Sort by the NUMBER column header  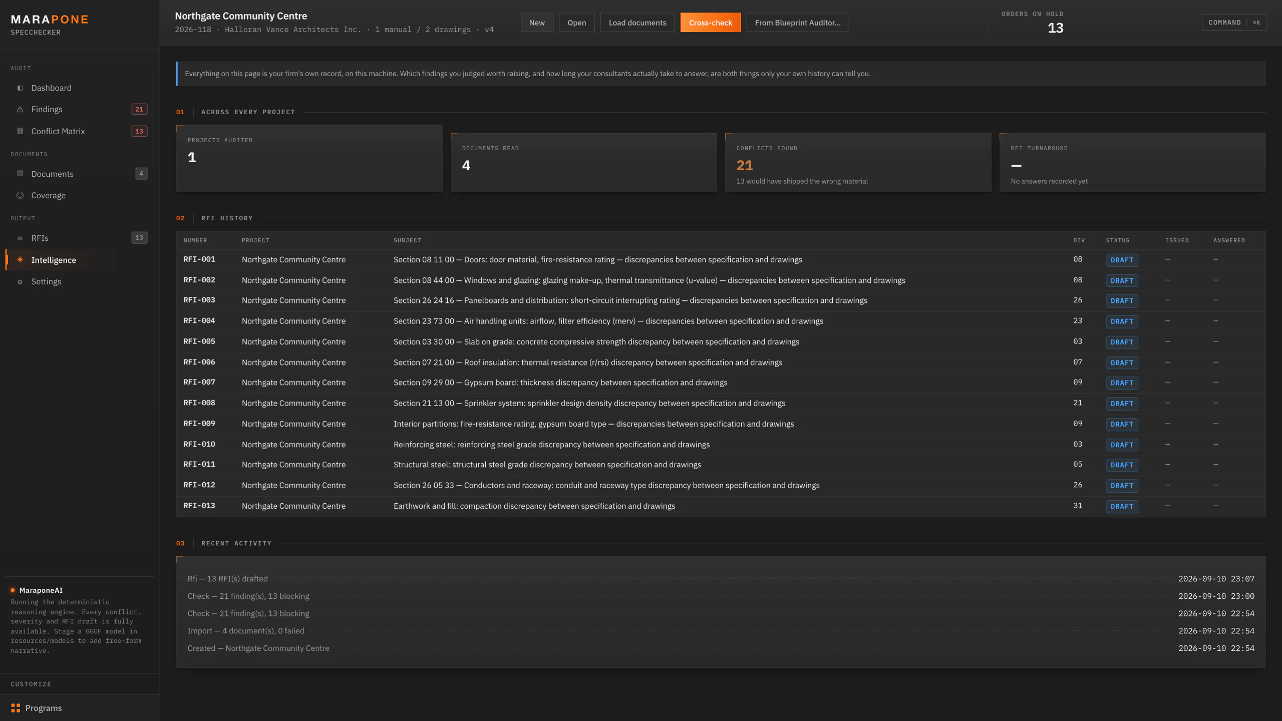click(x=195, y=240)
